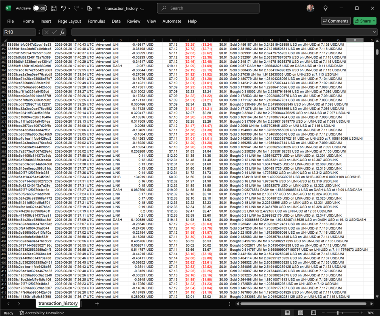Open the File menu

coord(11,21)
